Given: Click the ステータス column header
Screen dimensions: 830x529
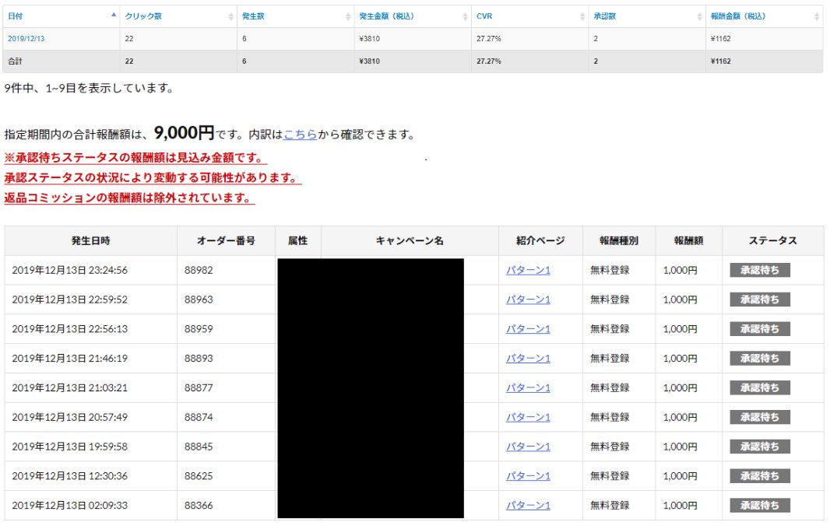Looking at the screenshot, I should (773, 240).
